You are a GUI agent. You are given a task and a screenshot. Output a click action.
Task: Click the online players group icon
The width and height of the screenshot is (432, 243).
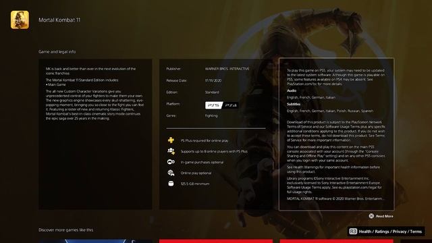[x=171, y=151]
